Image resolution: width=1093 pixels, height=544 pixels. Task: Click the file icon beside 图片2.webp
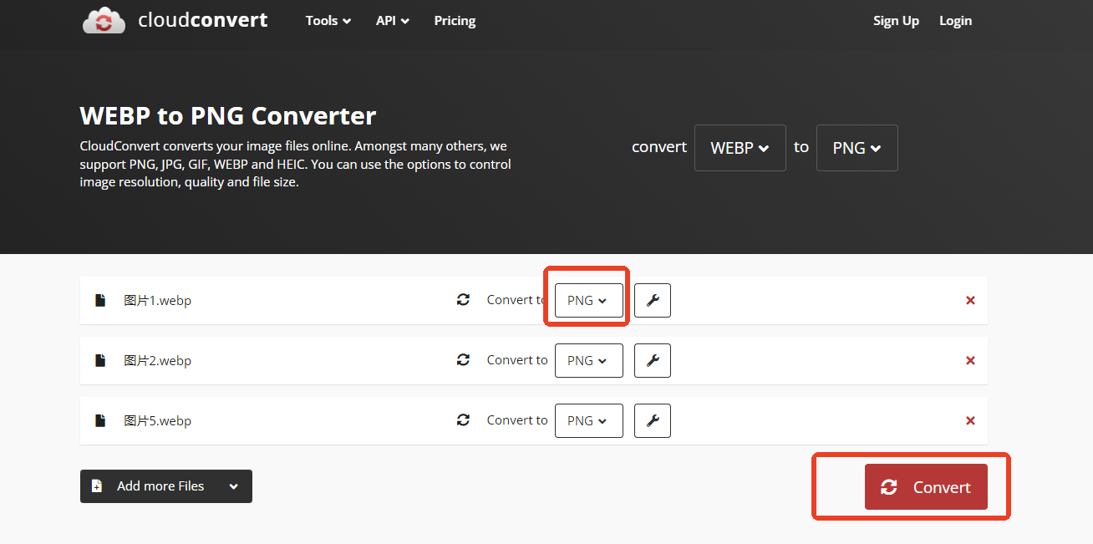coord(100,360)
